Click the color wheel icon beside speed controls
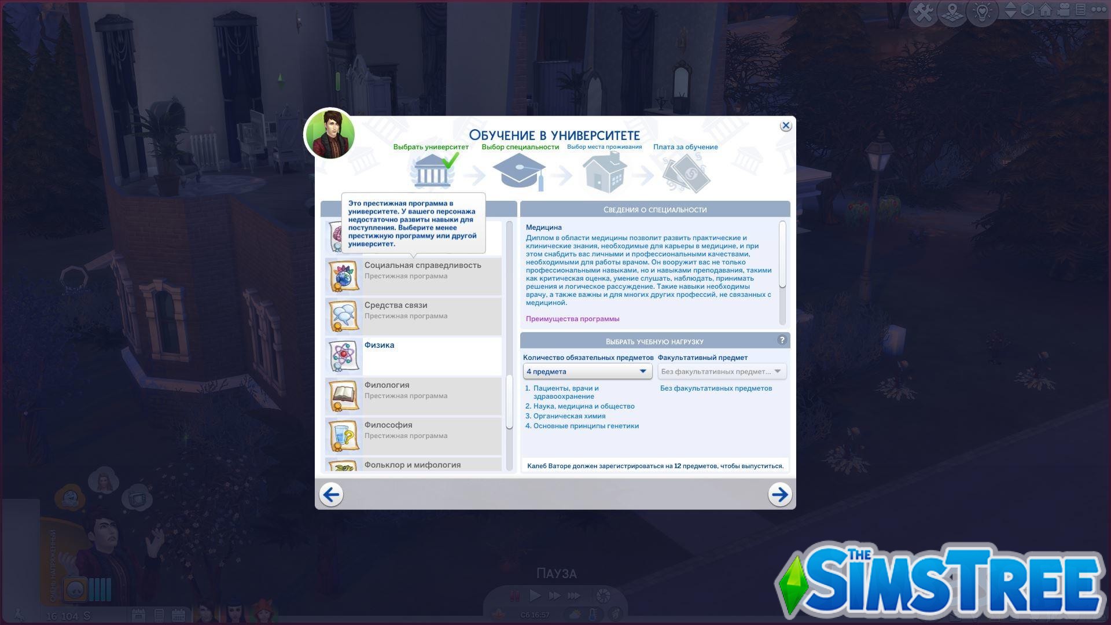 click(x=603, y=596)
